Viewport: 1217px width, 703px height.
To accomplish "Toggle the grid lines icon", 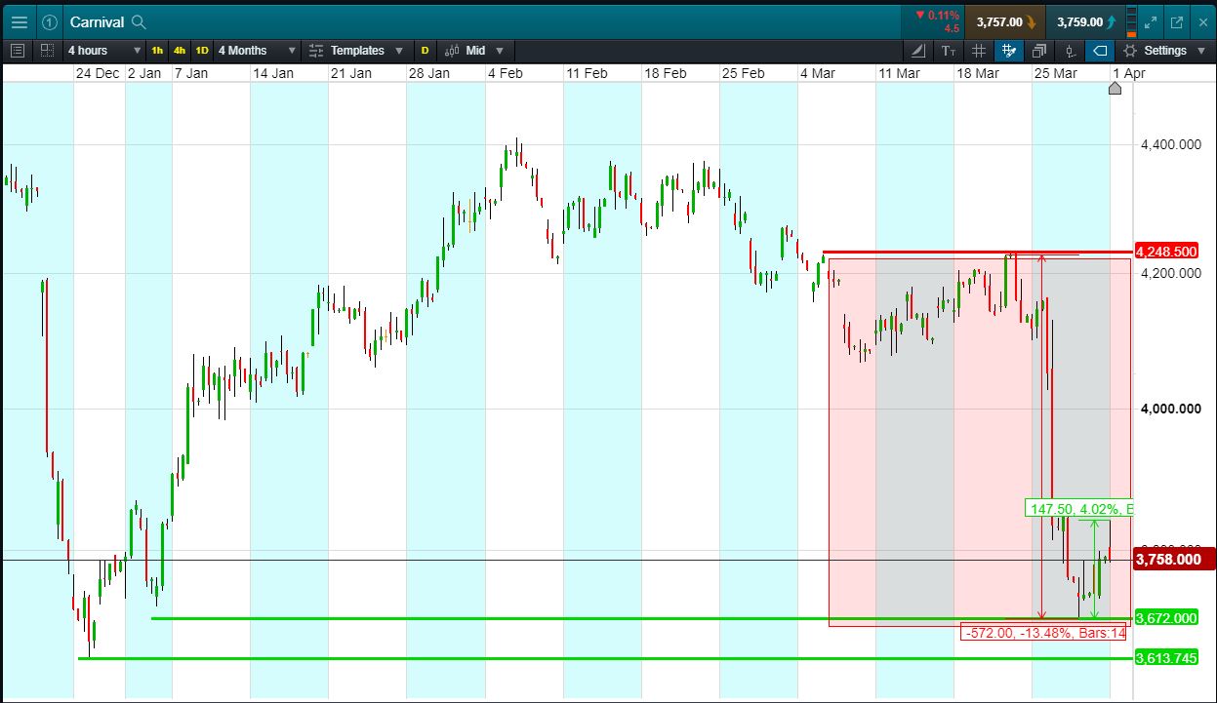I will (979, 51).
